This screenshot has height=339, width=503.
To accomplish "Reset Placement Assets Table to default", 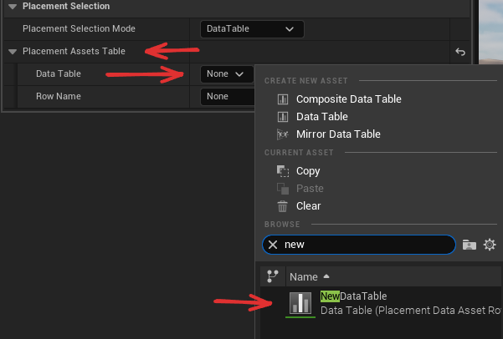I will click(x=459, y=53).
